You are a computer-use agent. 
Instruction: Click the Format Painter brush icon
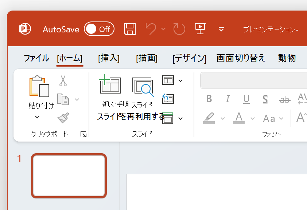point(63,118)
